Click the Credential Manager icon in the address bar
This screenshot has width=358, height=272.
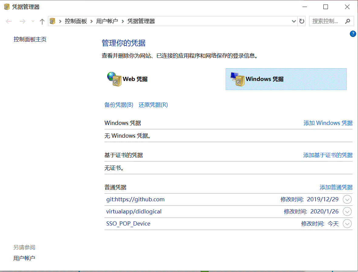(x=53, y=21)
